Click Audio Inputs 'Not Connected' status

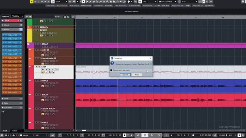pos(62,6)
